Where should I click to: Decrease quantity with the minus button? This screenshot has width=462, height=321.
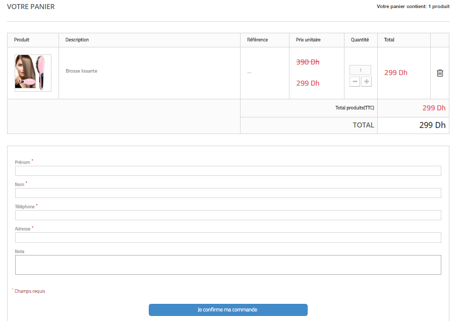click(355, 82)
